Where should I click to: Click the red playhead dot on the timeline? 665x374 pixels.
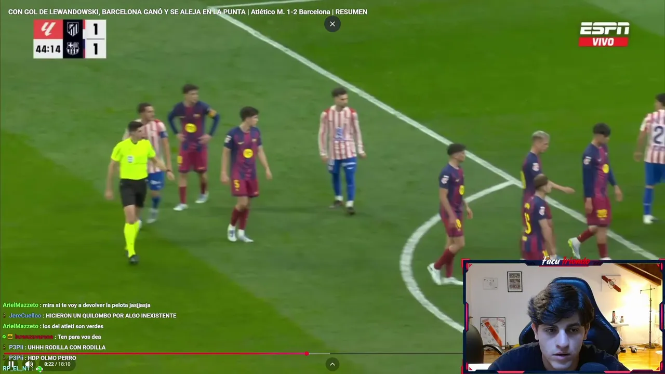click(307, 353)
